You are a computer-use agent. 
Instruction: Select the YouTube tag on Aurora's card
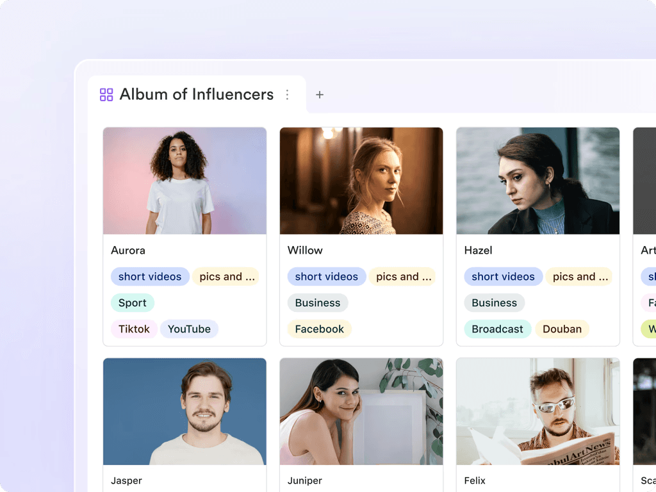point(189,329)
